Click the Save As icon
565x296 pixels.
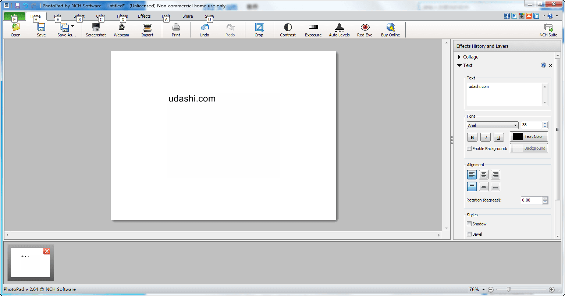tap(64, 27)
